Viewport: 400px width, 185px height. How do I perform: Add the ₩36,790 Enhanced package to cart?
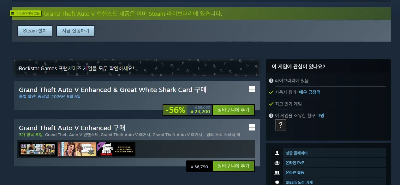[233, 166]
